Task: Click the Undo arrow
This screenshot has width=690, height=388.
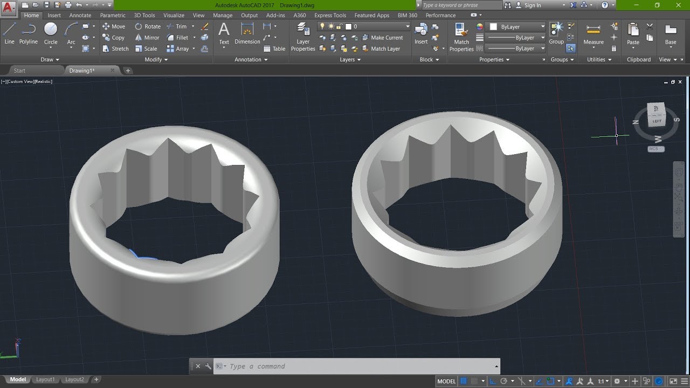Action: click(x=79, y=5)
